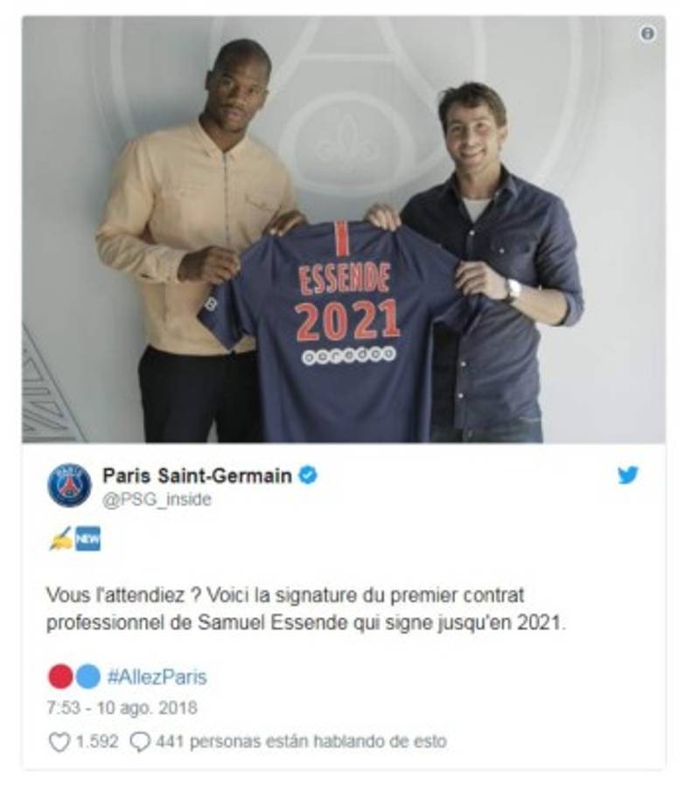
Task: Click the 1.592 likes count
Action: (97, 742)
